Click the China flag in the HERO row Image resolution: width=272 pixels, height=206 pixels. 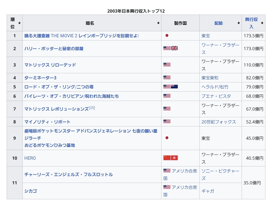(167, 158)
